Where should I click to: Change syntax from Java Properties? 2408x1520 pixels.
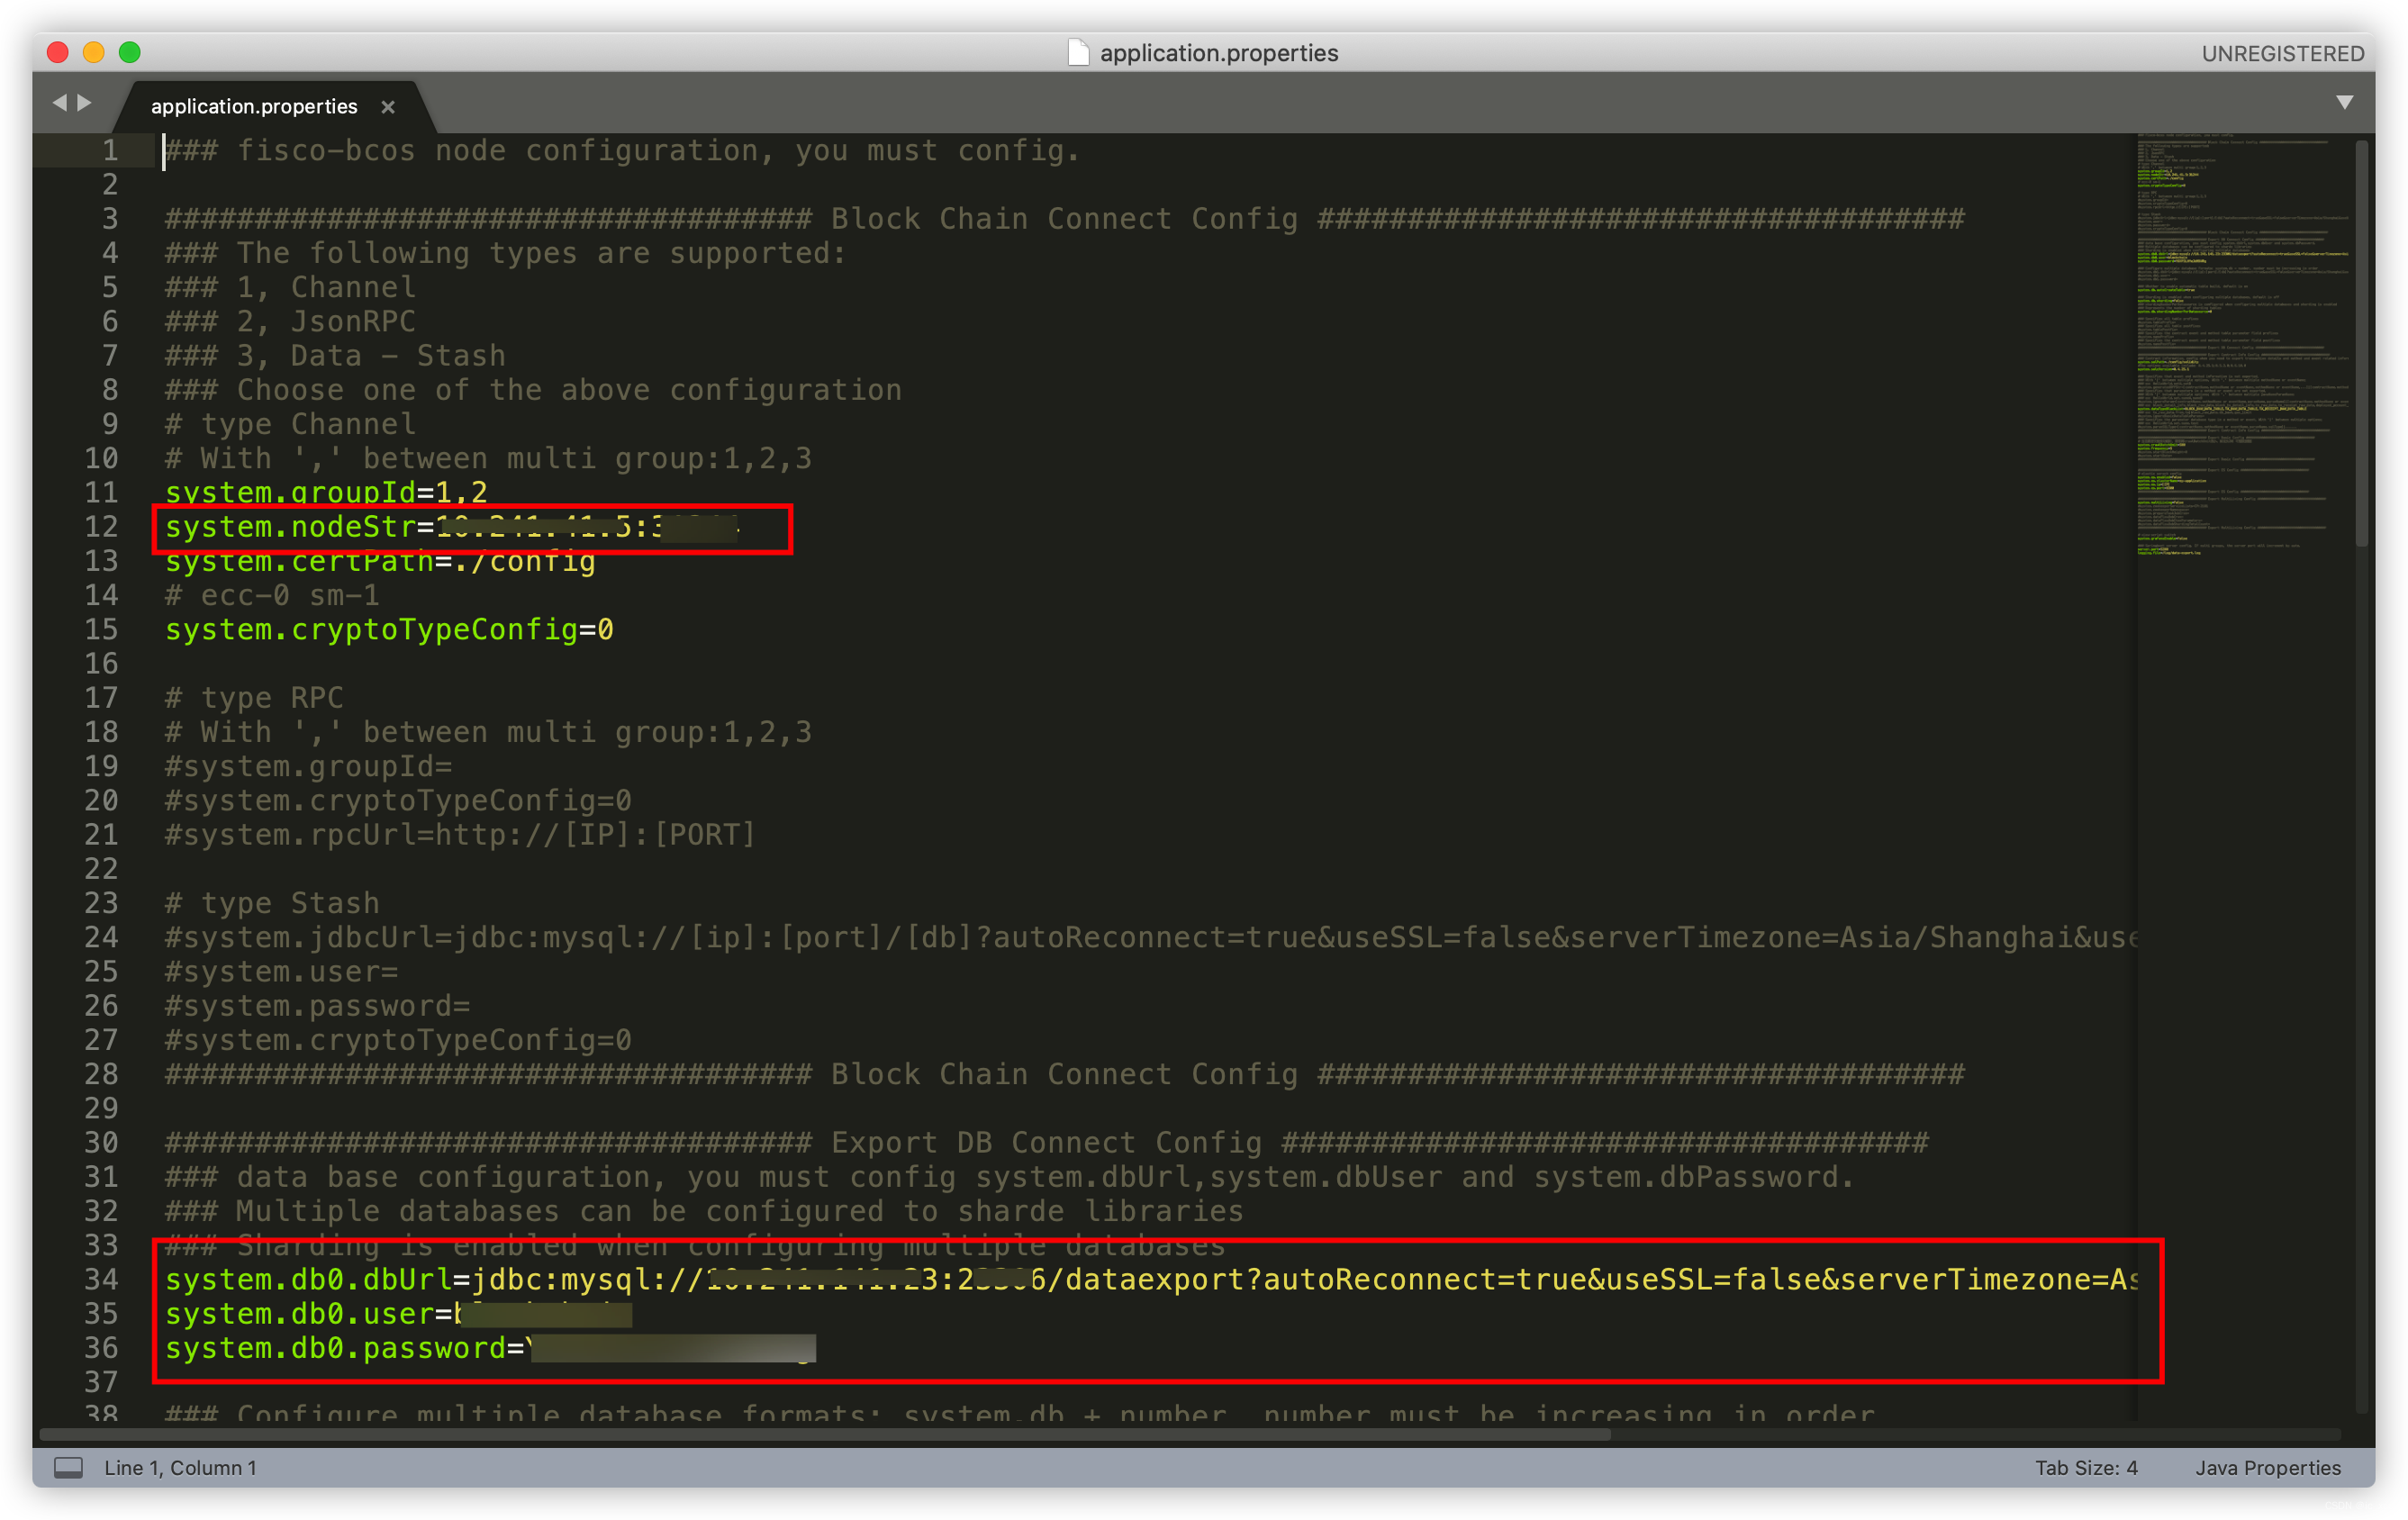coord(2267,1467)
